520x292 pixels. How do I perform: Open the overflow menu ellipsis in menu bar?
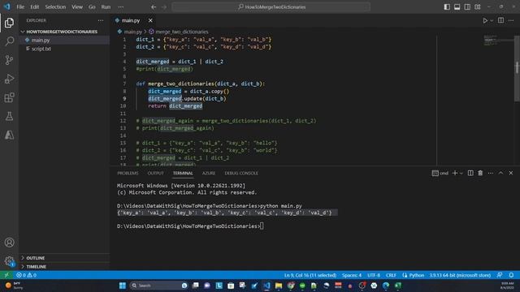tap(121, 7)
